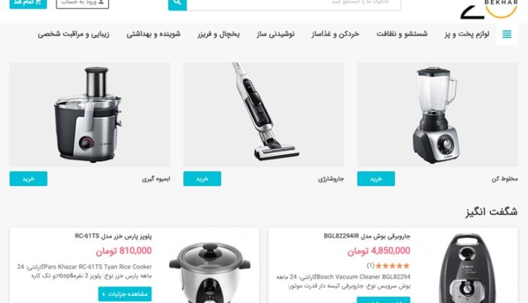Open شستشو و نظافت menu
Viewport: 528px width, 303px height.
402,34
